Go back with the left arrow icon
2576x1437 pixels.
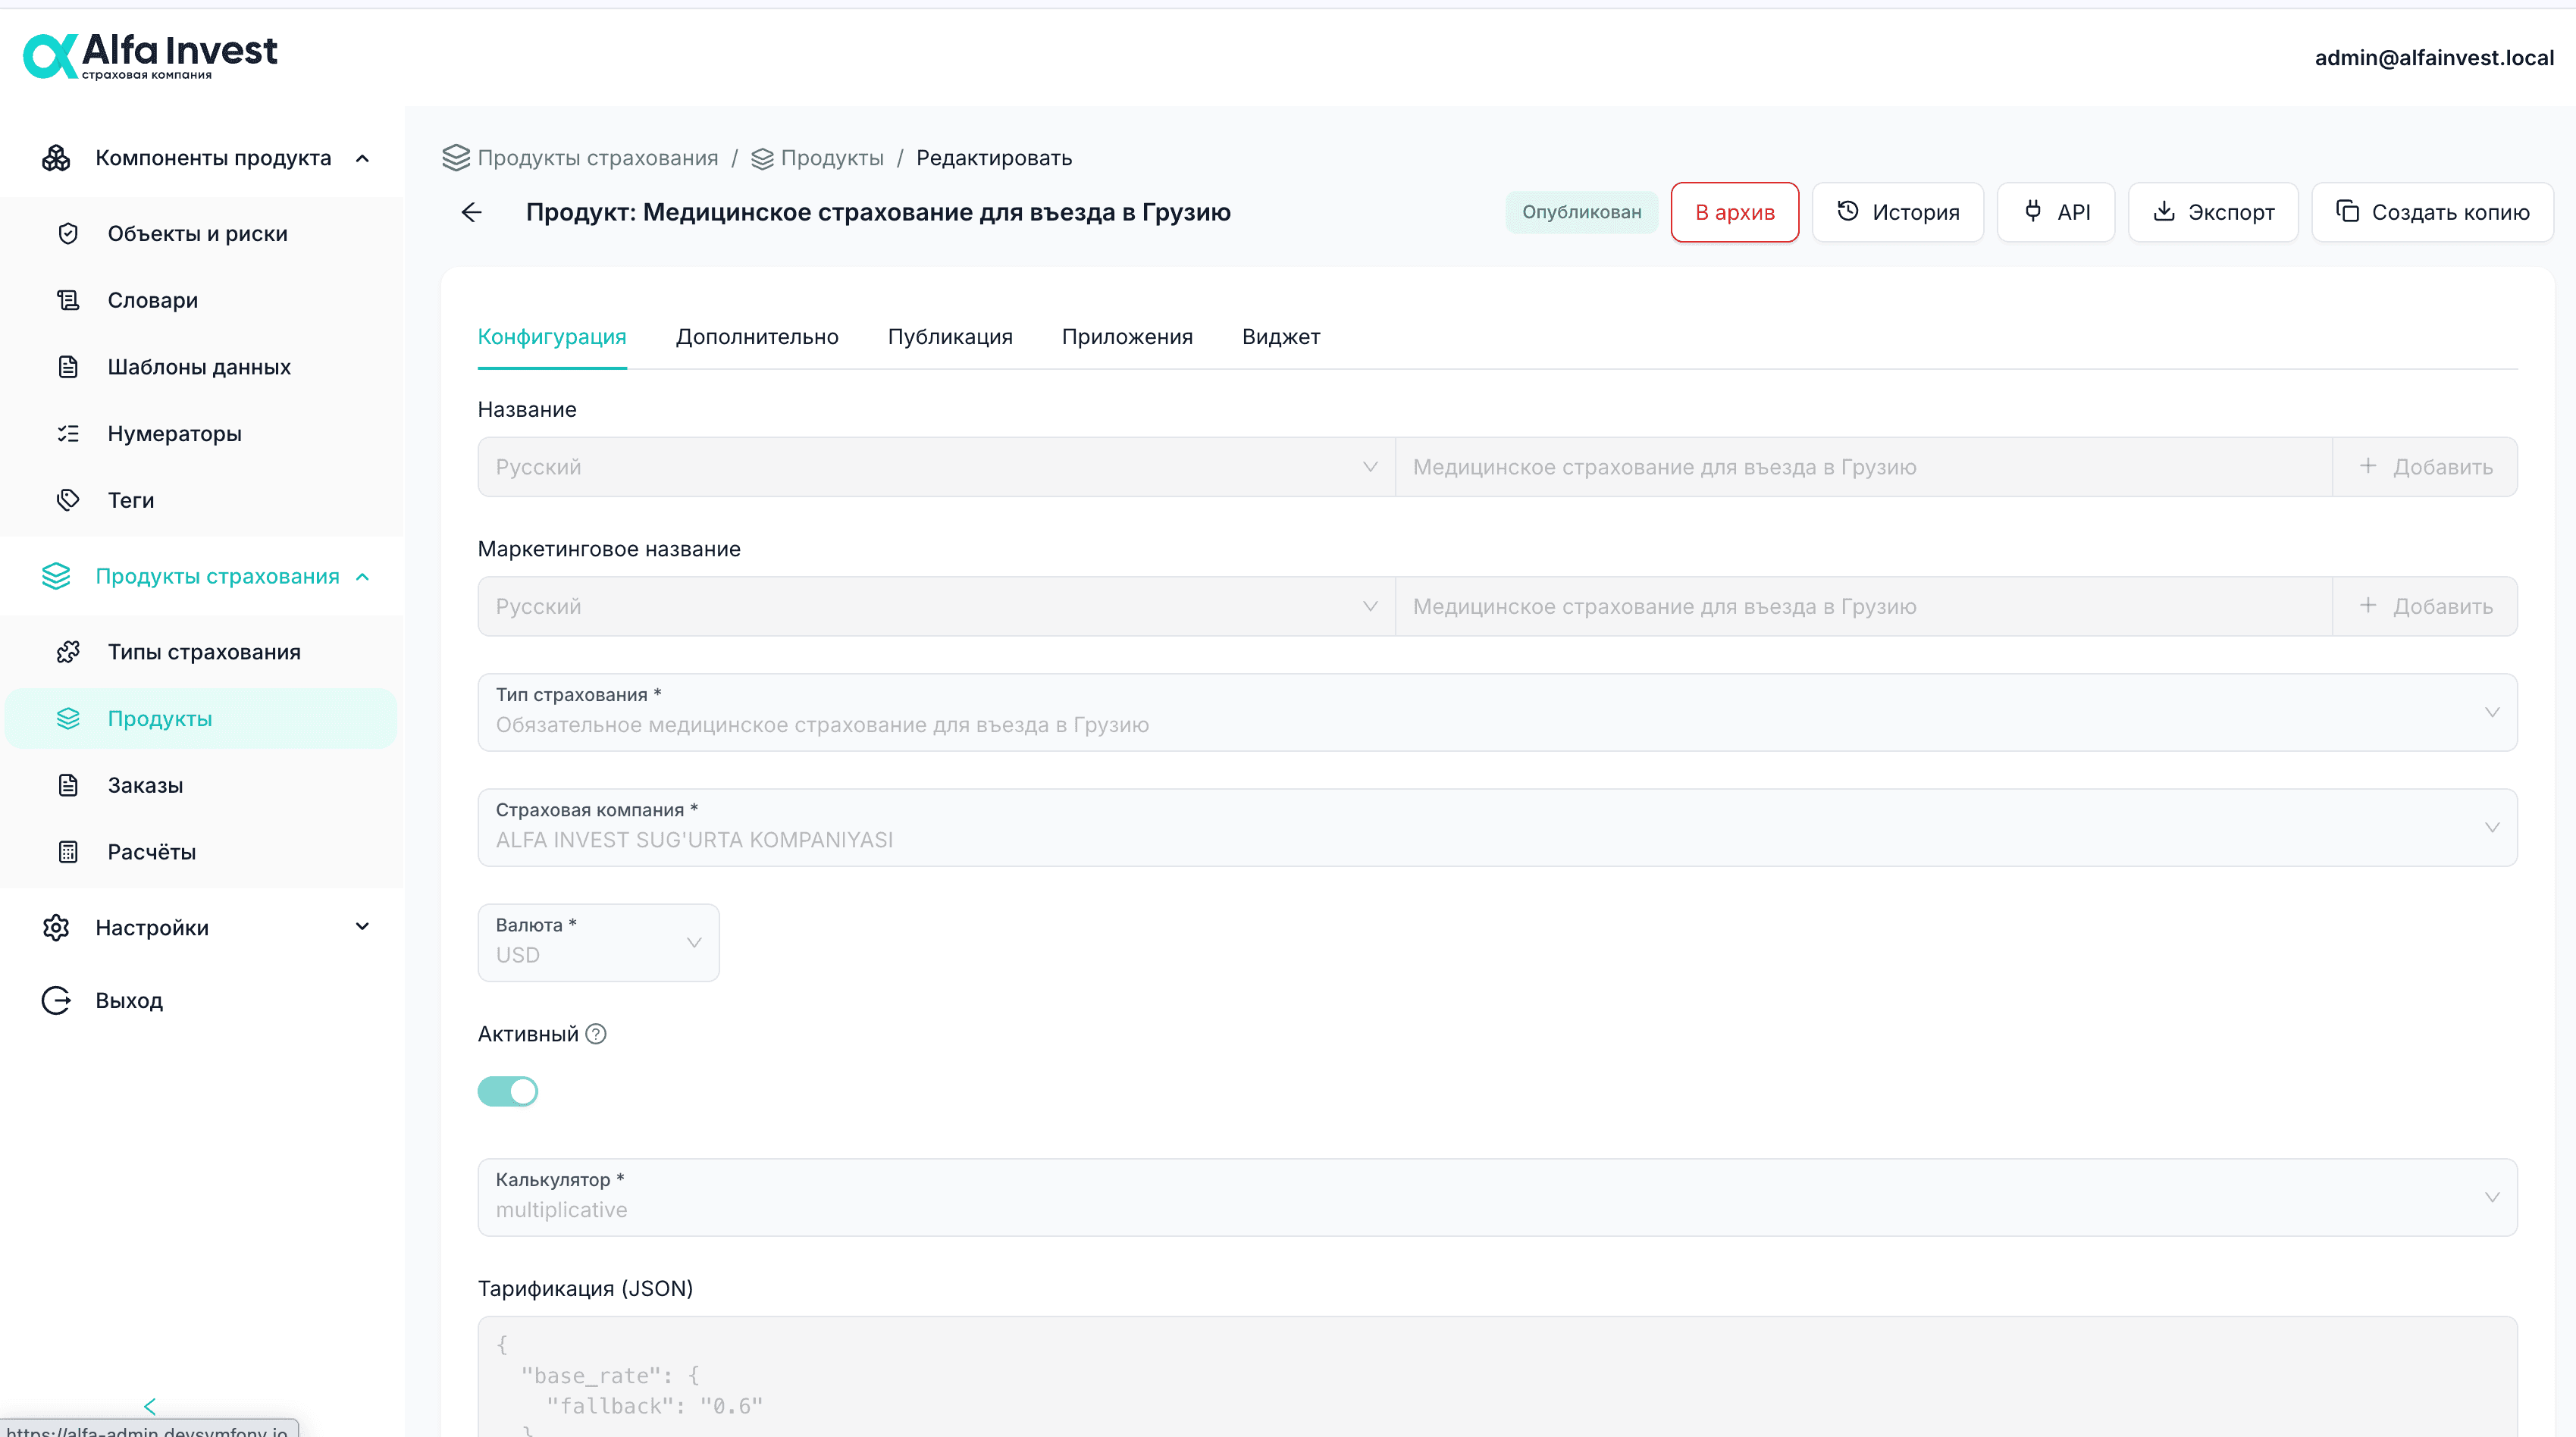472,212
